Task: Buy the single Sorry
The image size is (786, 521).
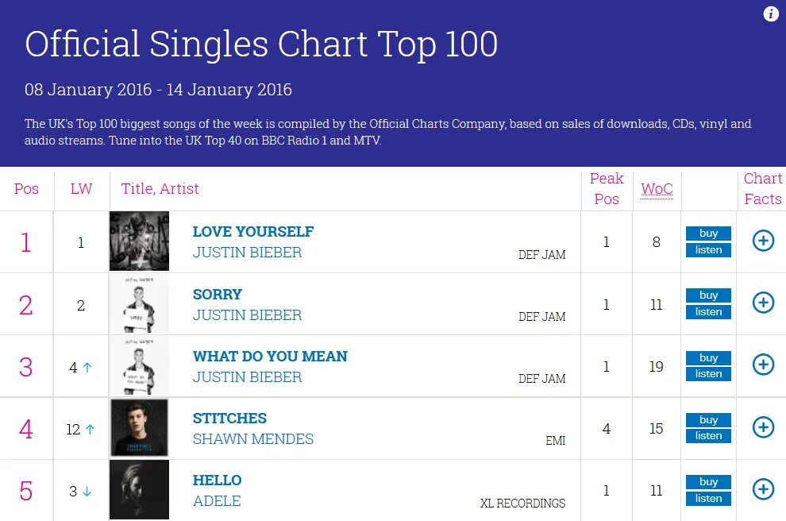Action: [708, 295]
